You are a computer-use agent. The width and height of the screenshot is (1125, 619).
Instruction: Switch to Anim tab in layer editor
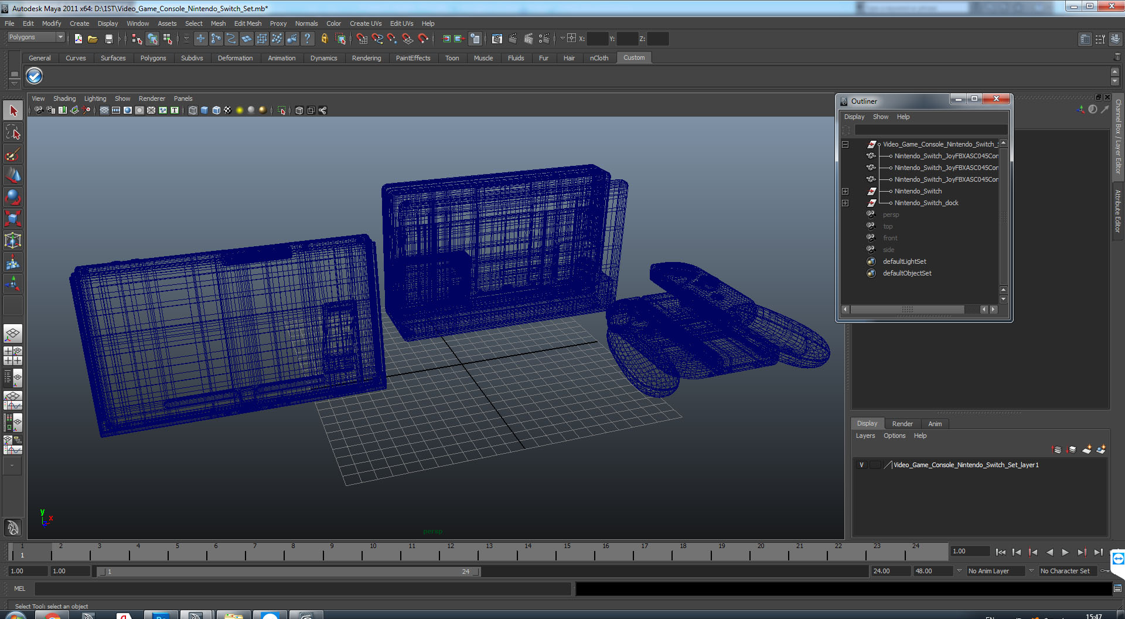[x=935, y=424]
